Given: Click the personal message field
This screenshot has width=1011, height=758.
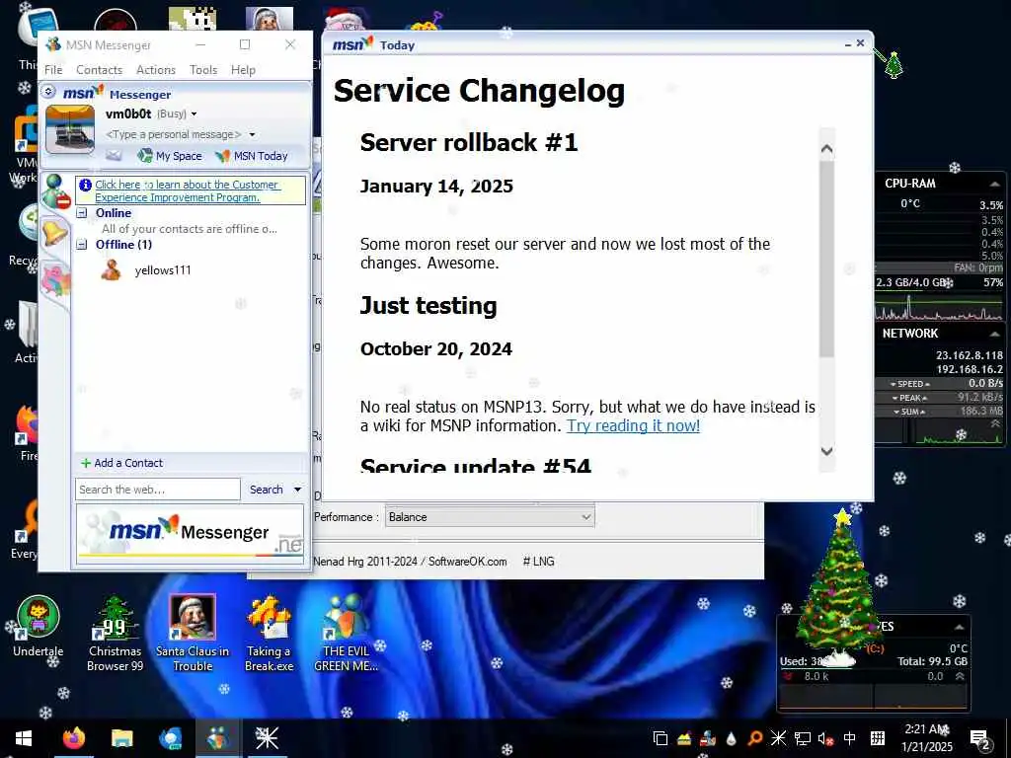Looking at the screenshot, I should [174, 134].
